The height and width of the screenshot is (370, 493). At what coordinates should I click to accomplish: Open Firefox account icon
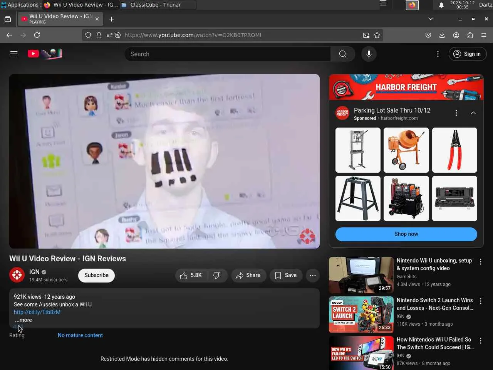456,35
